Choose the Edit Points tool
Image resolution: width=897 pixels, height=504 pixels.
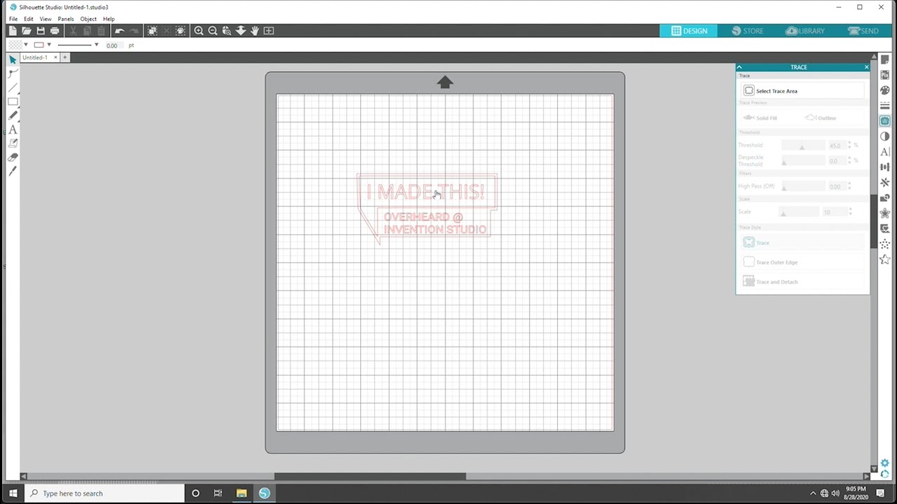(13, 73)
